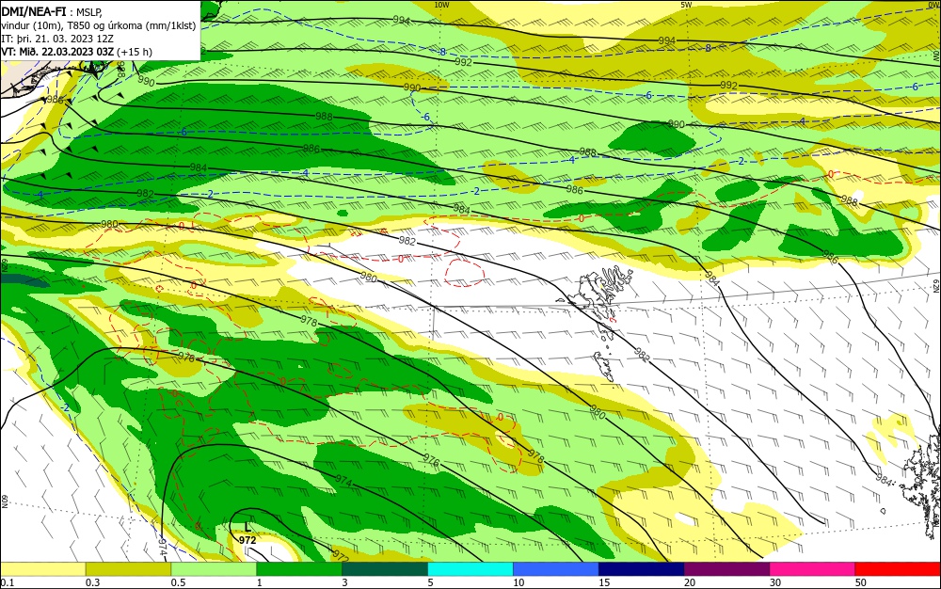Click the '5W' longitude label
Image resolution: width=941 pixels, height=589 pixels.
pos(687,5)
